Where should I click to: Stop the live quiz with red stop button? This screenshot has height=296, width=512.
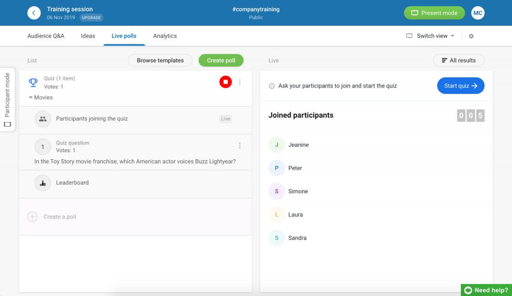[x=225, y=81]
